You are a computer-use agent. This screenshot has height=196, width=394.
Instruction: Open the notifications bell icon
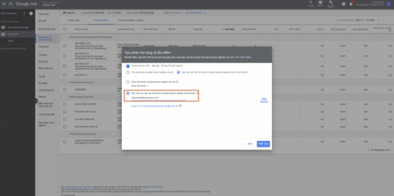click(351, 4)
